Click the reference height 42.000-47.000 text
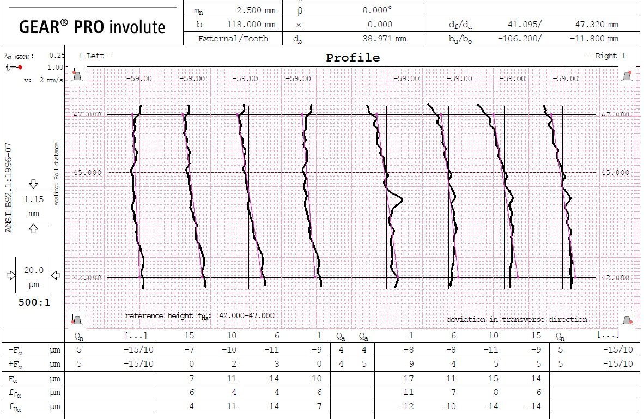This screenshot has height=419, width=644. tap(199, 316)
